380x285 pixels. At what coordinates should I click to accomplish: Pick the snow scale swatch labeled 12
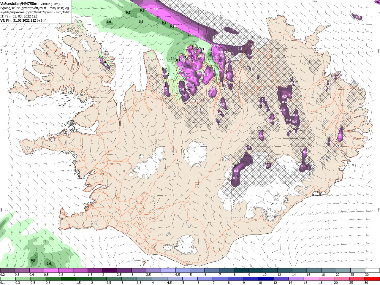coord(285,270)
